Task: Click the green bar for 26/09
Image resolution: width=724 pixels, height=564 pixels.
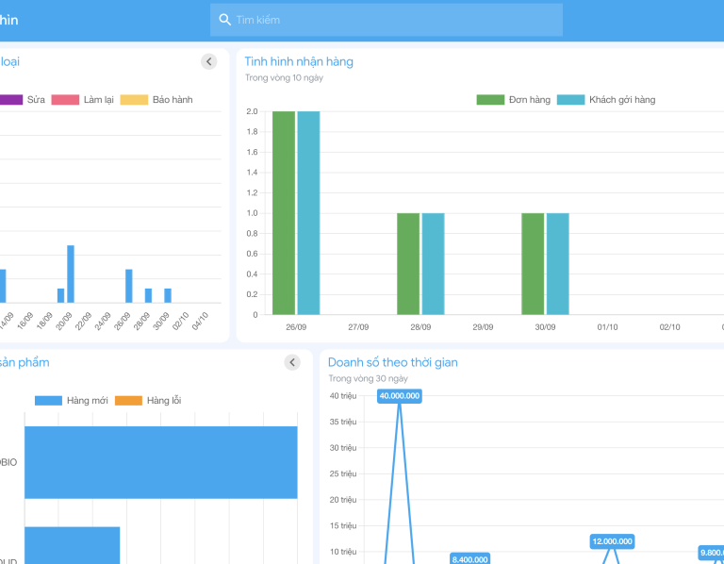Action: (284, 212)
